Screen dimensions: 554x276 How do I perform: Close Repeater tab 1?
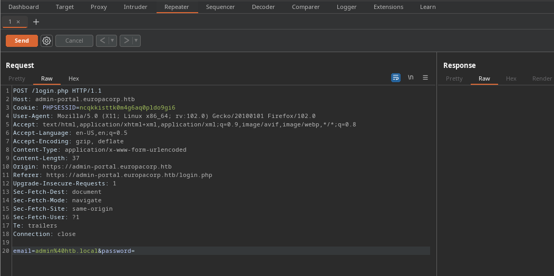(x=18, y=22)
